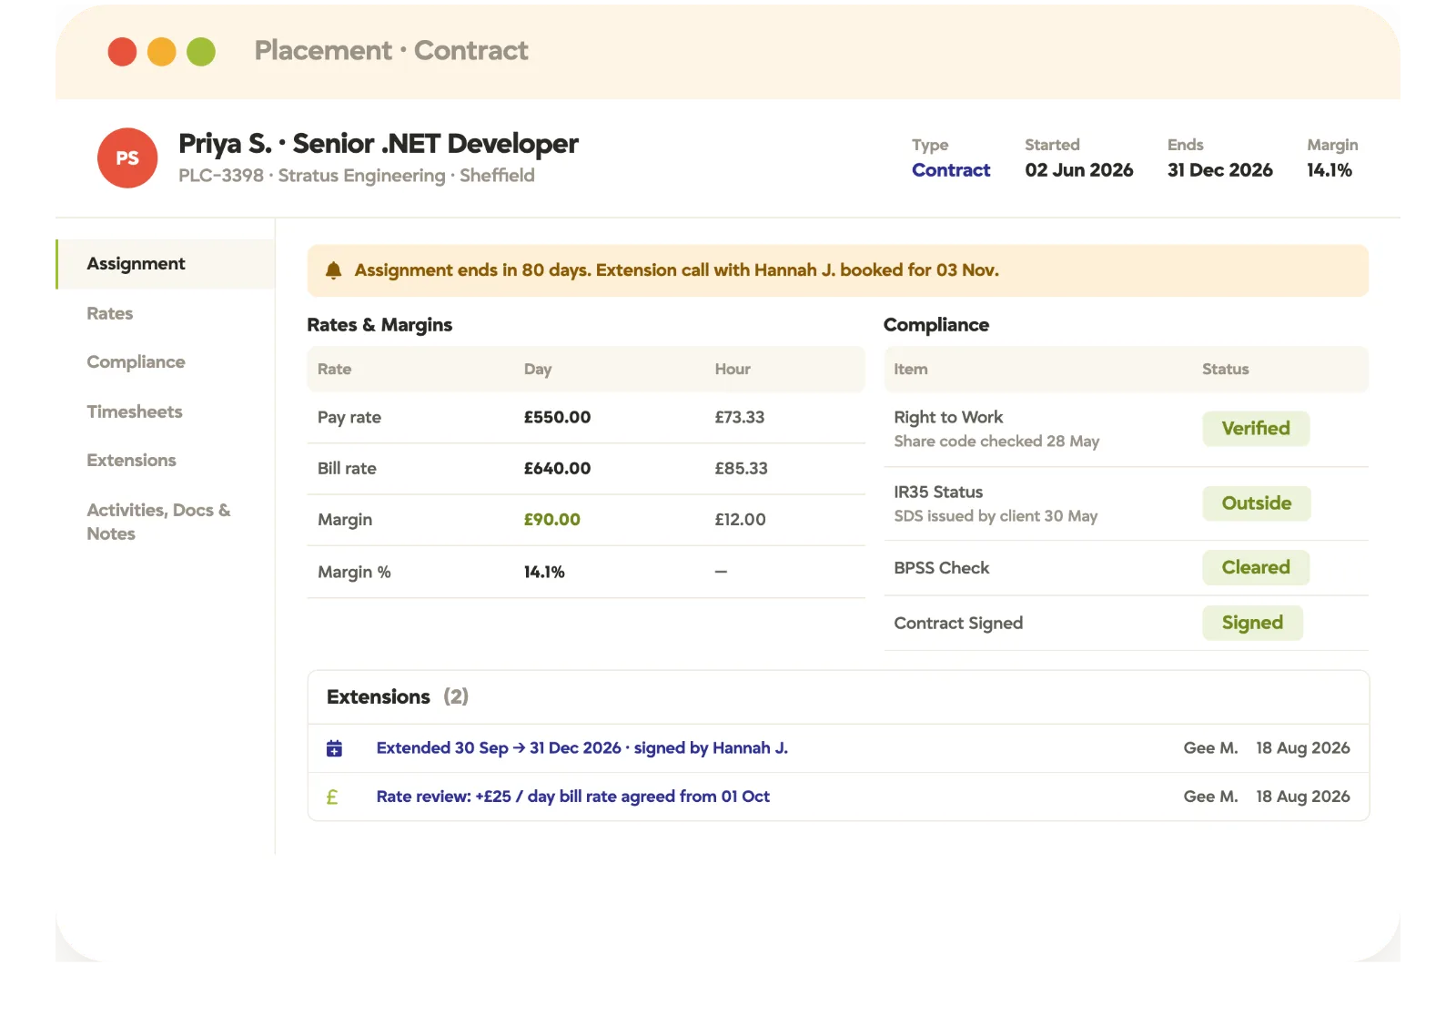Screen dimensions: 1456x1036
Task: Click the Verified status badge
Action: pyautogui.click(x=1256, y=429)
